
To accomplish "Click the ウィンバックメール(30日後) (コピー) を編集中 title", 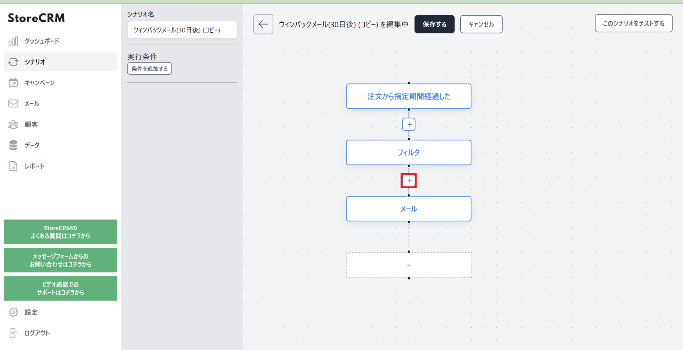I will 344,24.
